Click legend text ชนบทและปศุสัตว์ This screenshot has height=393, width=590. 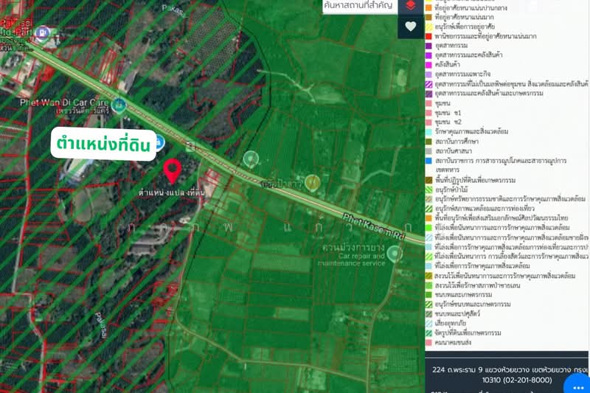click(457, 313)
